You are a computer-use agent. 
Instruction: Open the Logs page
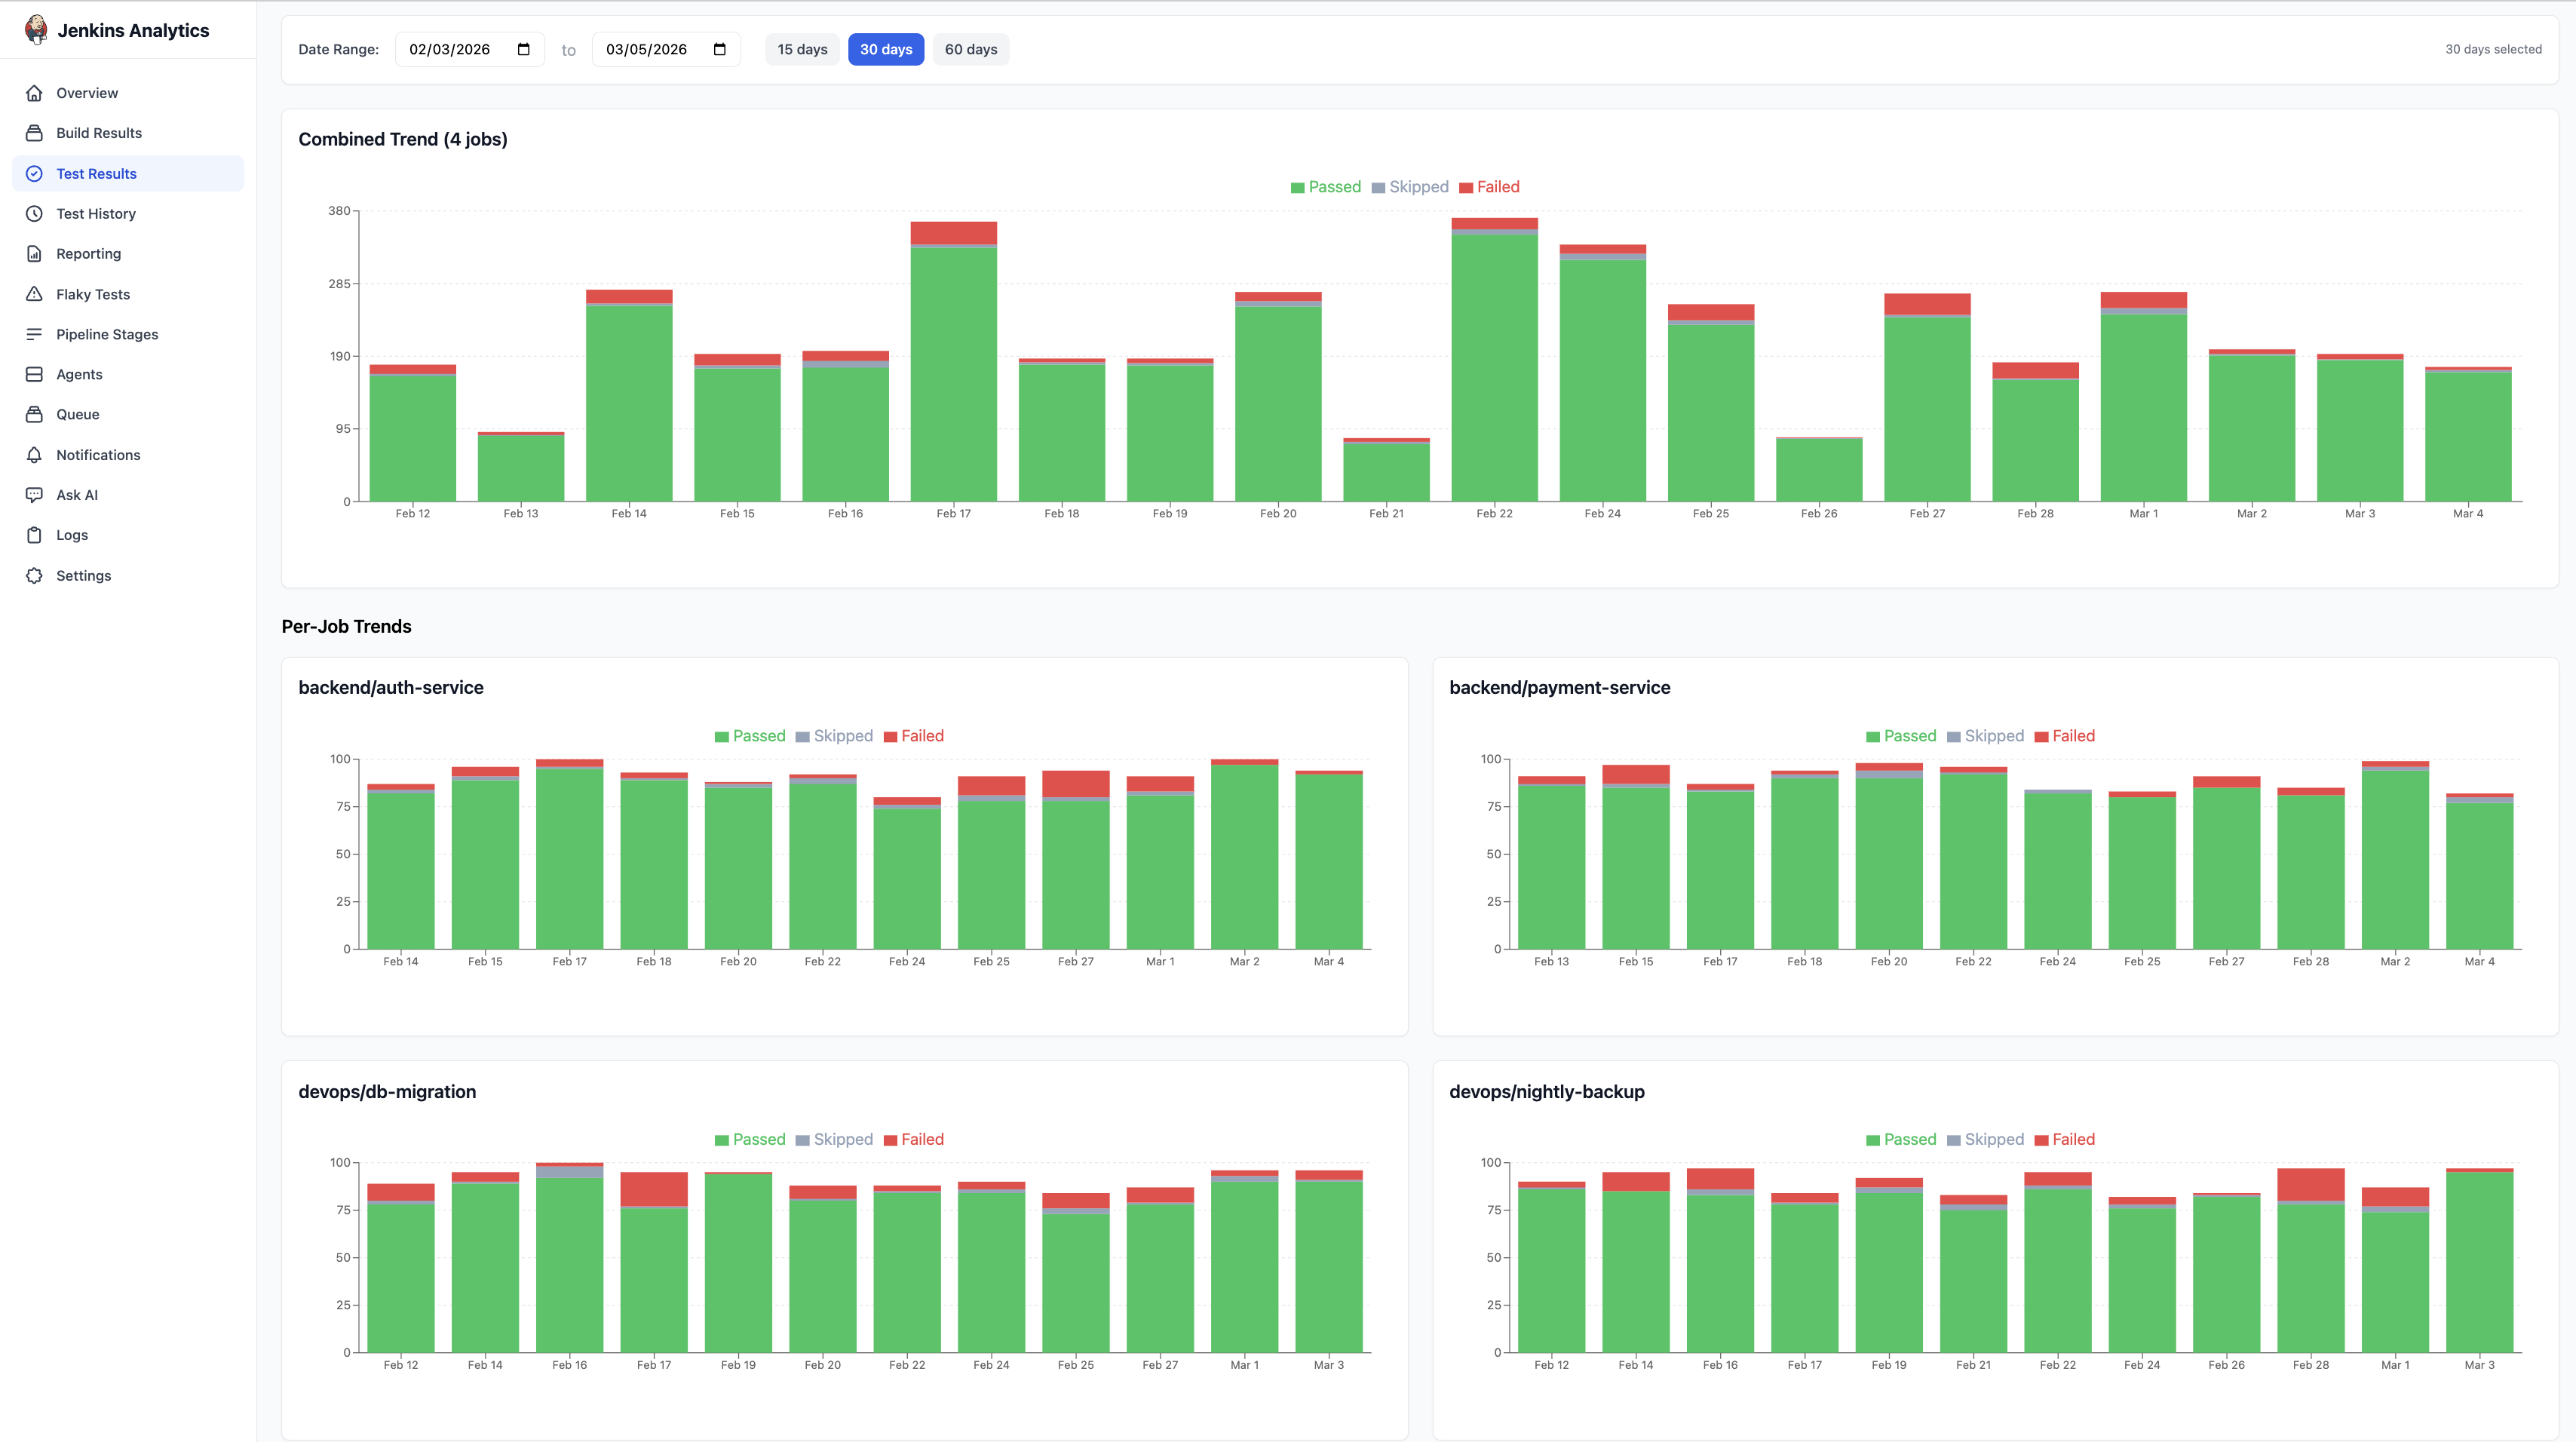[x=70, y=535]
